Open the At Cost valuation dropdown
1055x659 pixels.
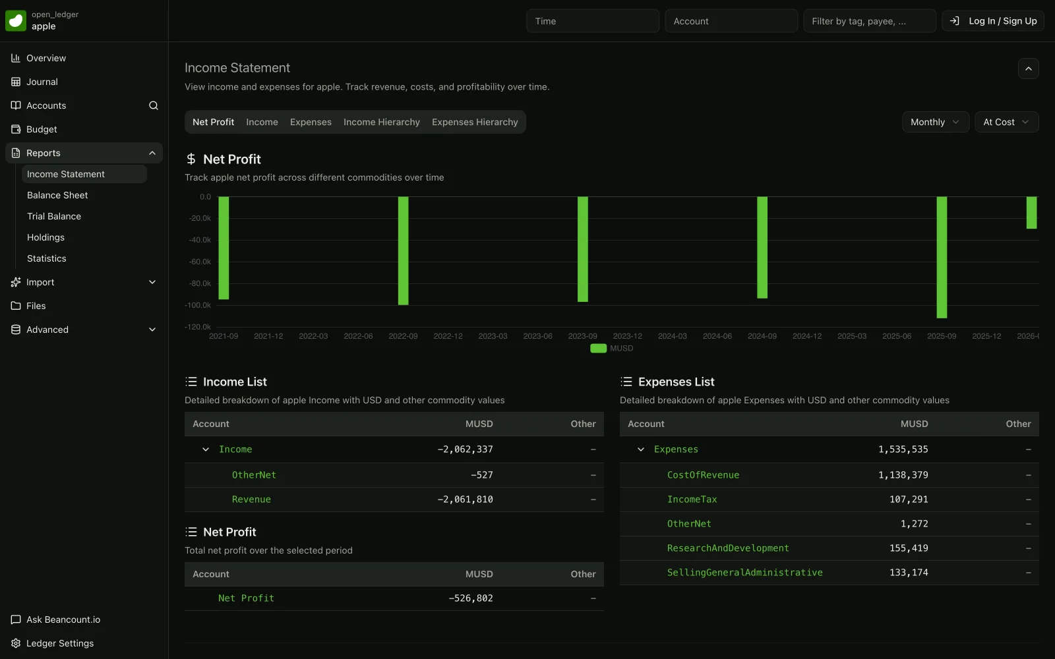coord(1006,122)
